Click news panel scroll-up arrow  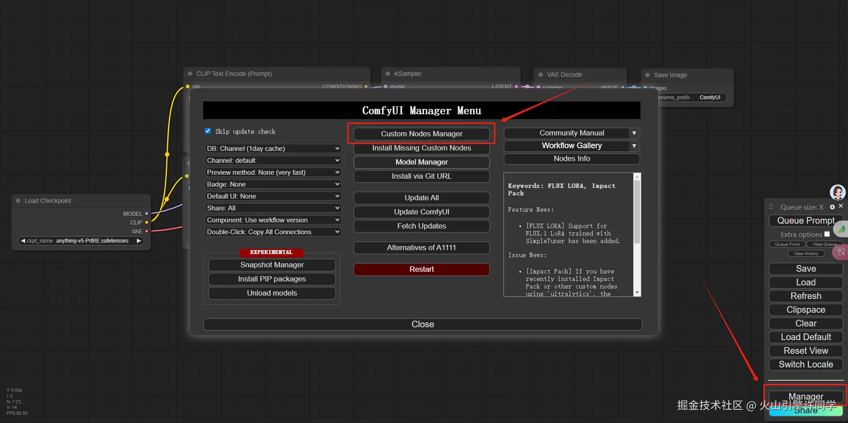click(x=637, y=176)
